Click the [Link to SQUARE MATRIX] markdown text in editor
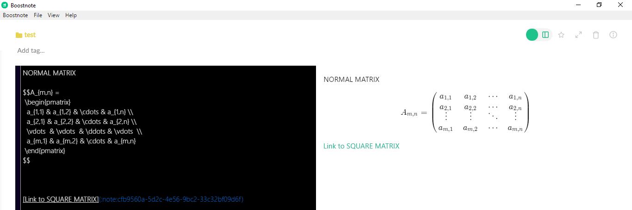Screen dimensions: 632x210 coord(61,199)
